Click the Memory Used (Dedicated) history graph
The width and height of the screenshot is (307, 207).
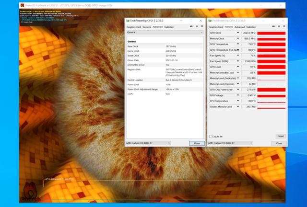point(272,79)
